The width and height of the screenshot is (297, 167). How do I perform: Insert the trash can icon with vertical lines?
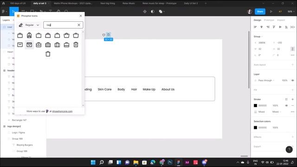click(x=76, y=45)
